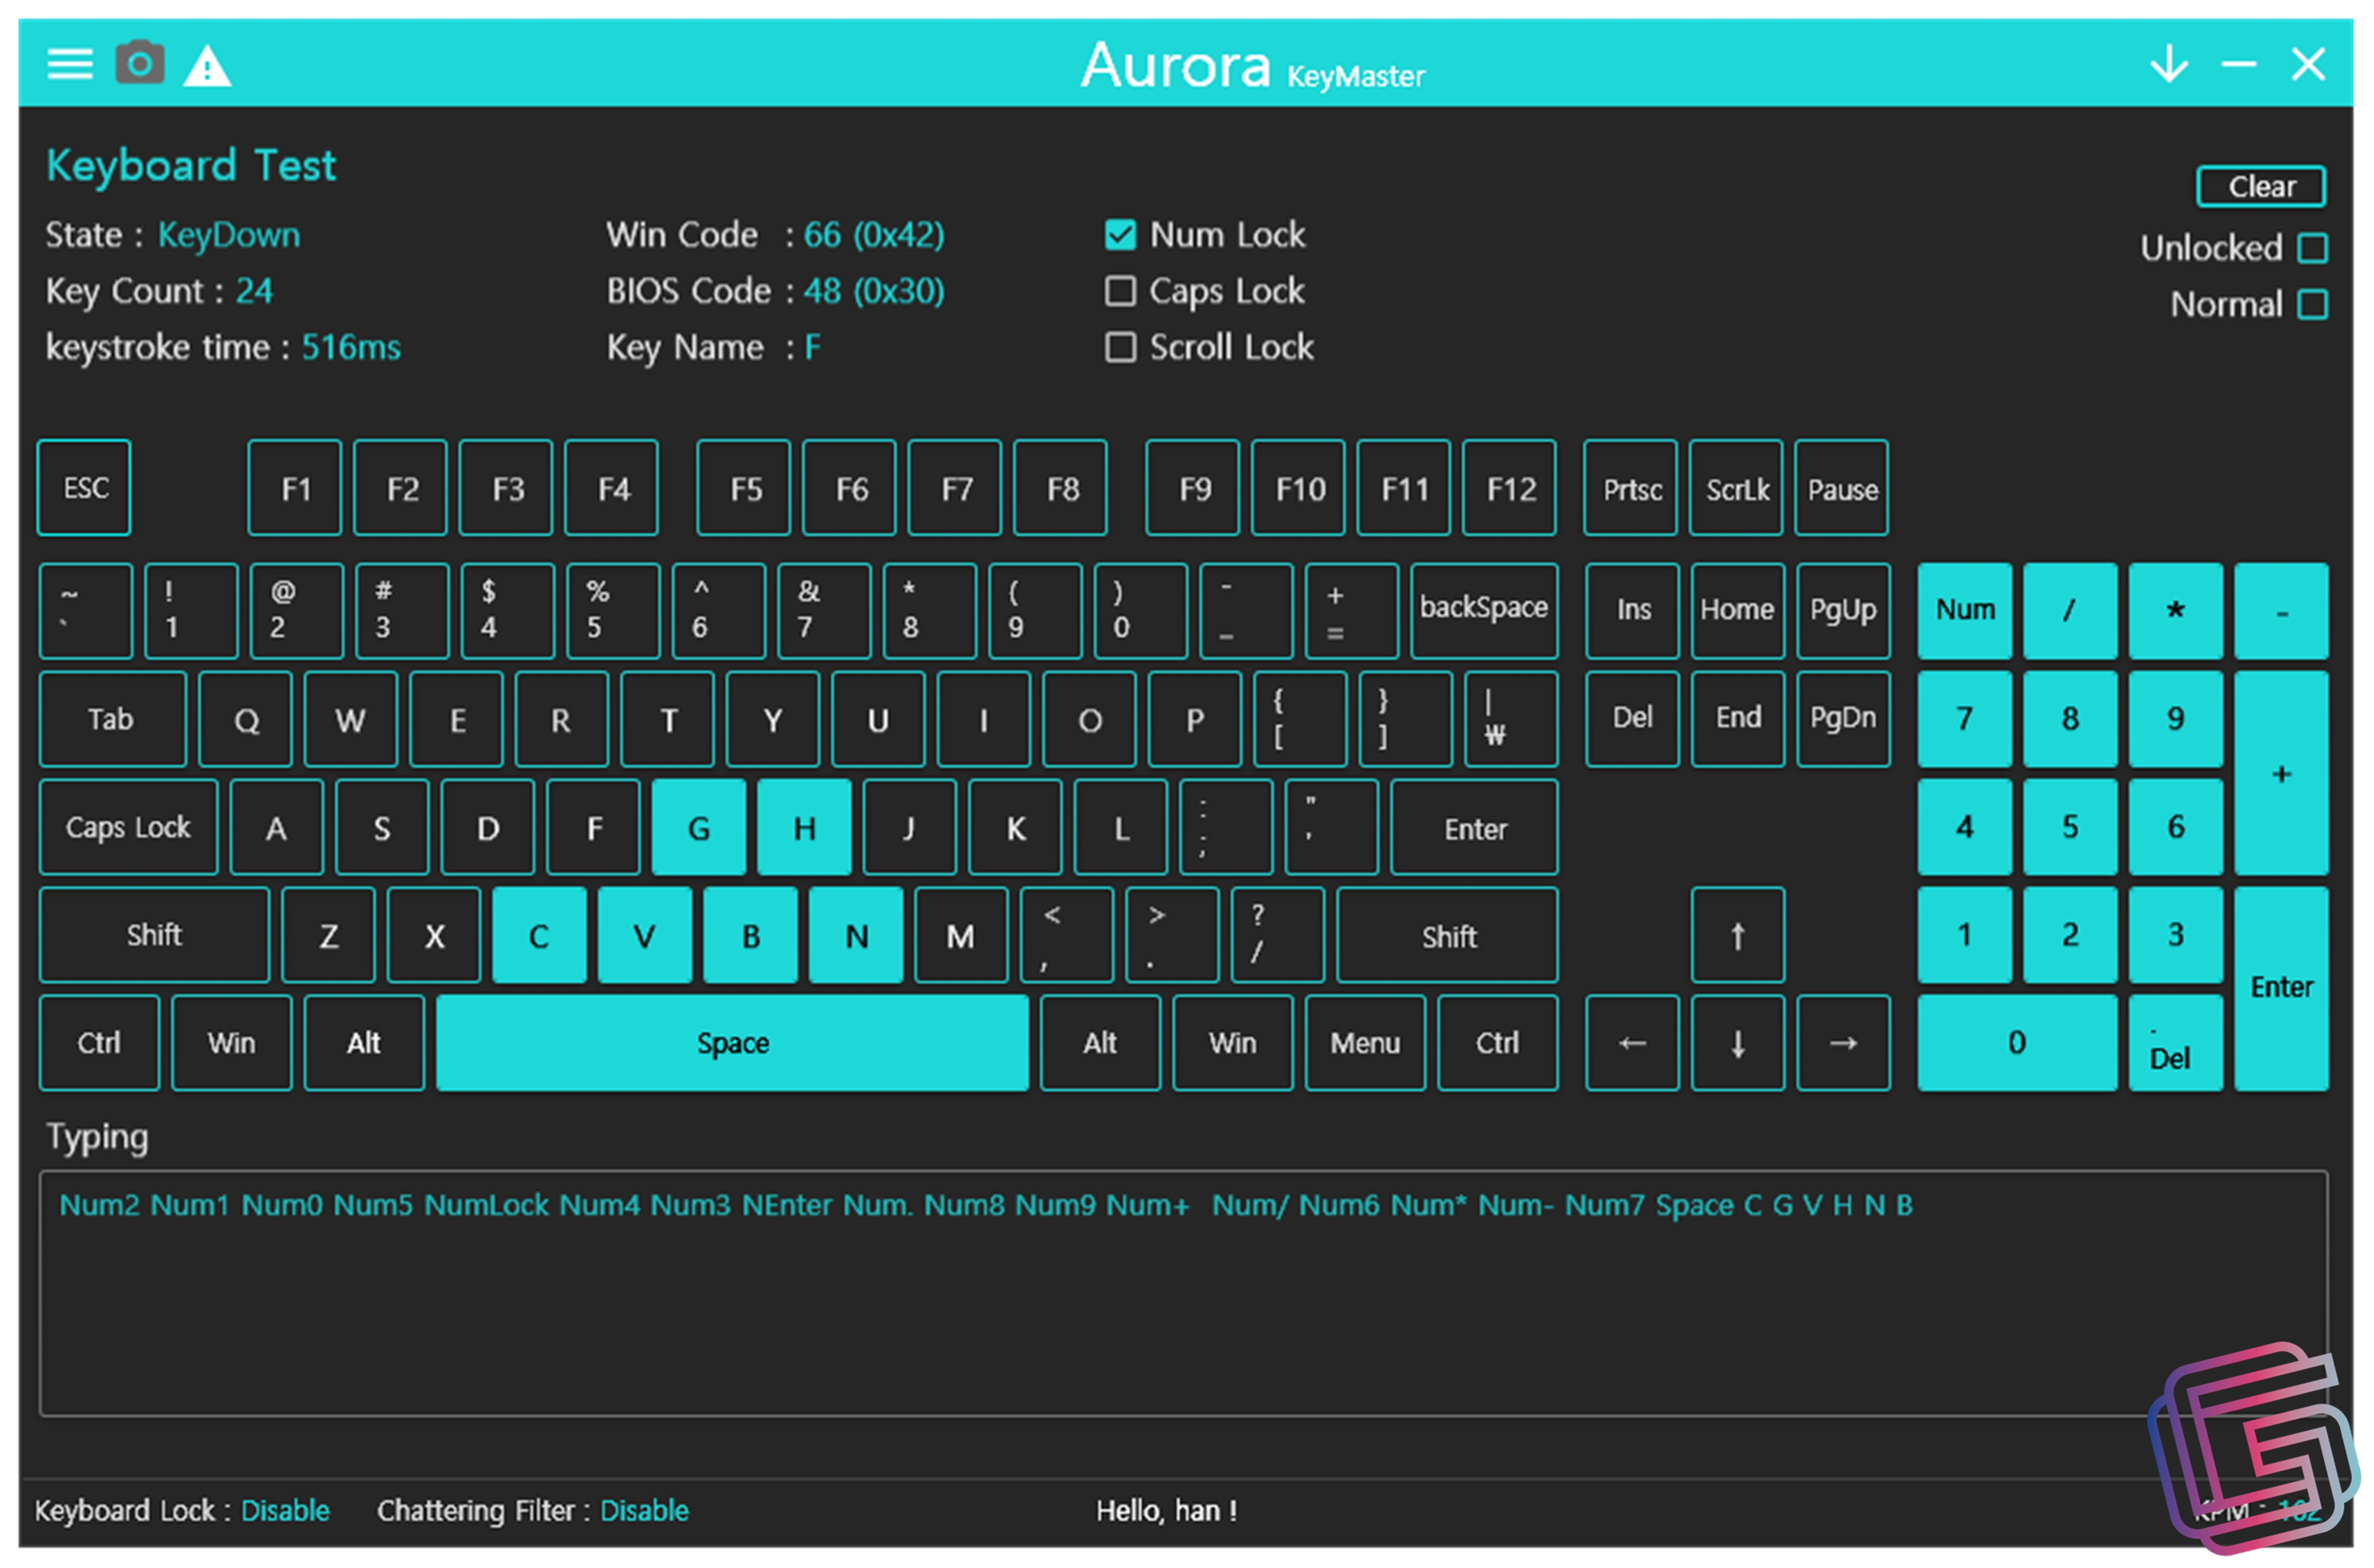Click the Clear button
The width and height of the screenshot is (2374, 1568).
[x=2260, y=187]
